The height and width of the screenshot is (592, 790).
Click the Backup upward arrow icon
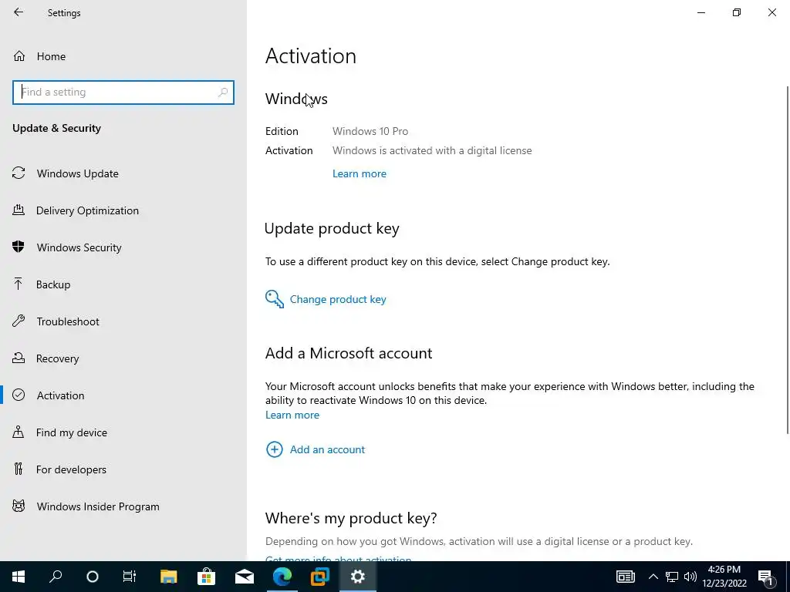(x=19, y=284)
